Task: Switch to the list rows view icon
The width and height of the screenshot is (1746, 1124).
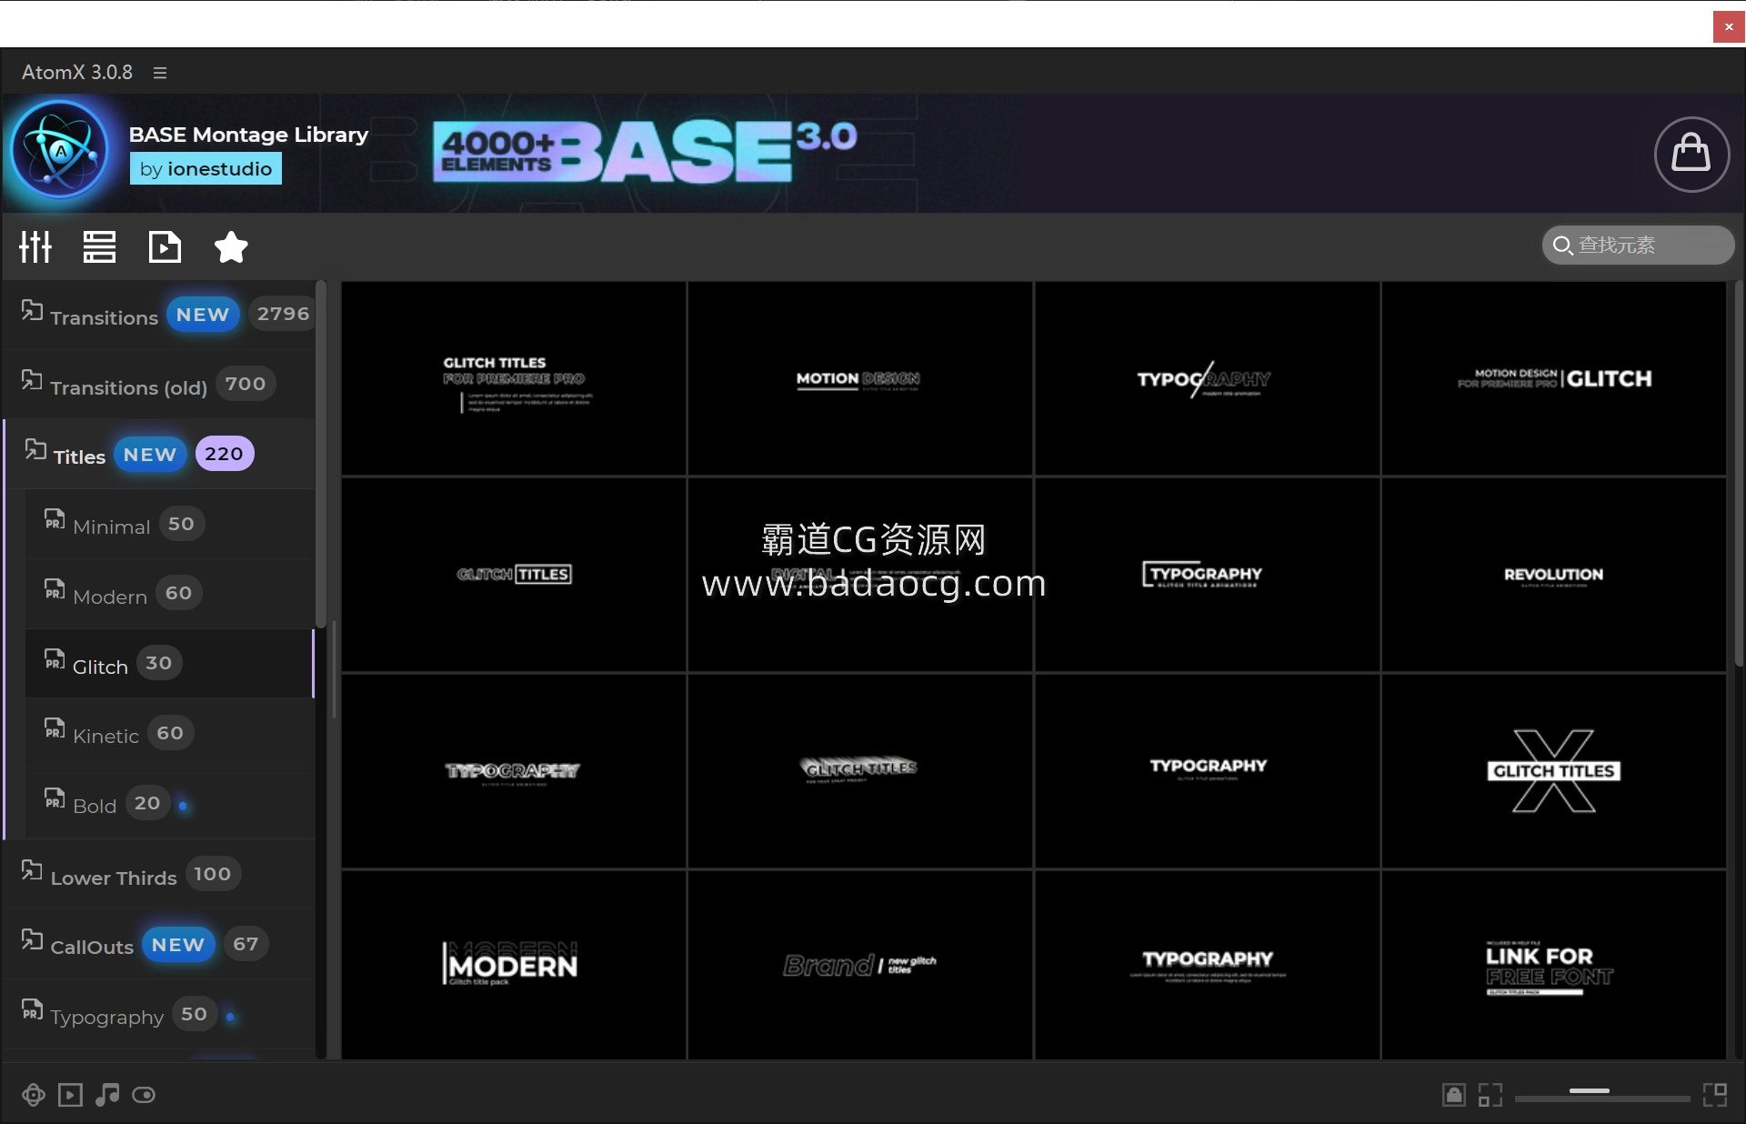Action: click(99, 246)
